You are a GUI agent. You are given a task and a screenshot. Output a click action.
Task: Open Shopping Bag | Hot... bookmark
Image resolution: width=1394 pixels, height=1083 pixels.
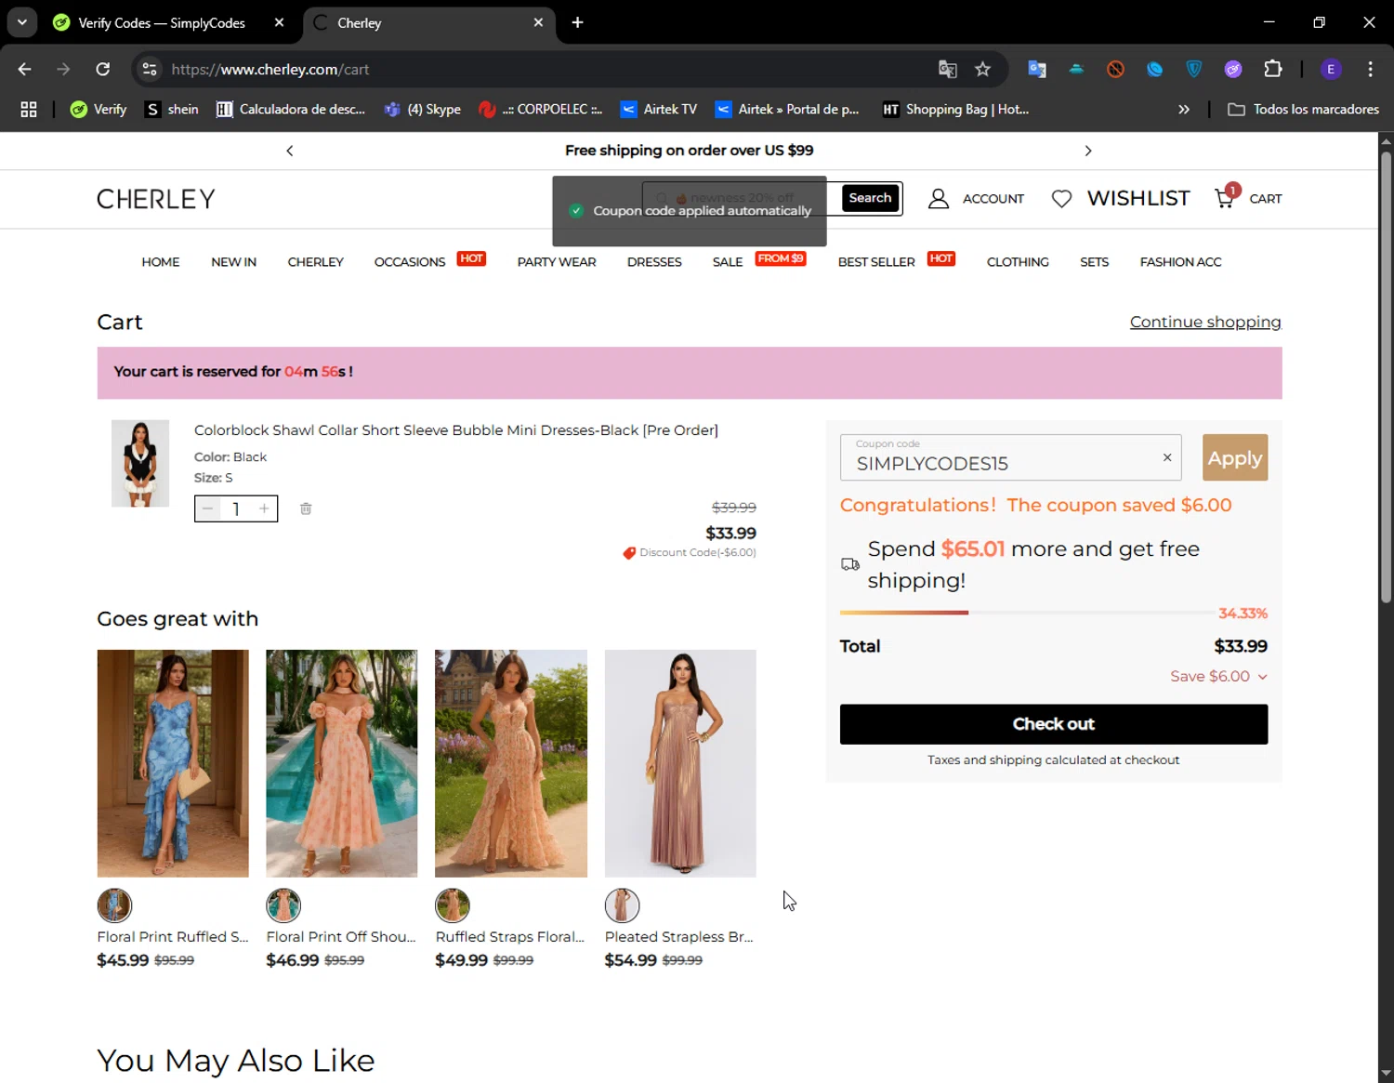pos(956,110)
